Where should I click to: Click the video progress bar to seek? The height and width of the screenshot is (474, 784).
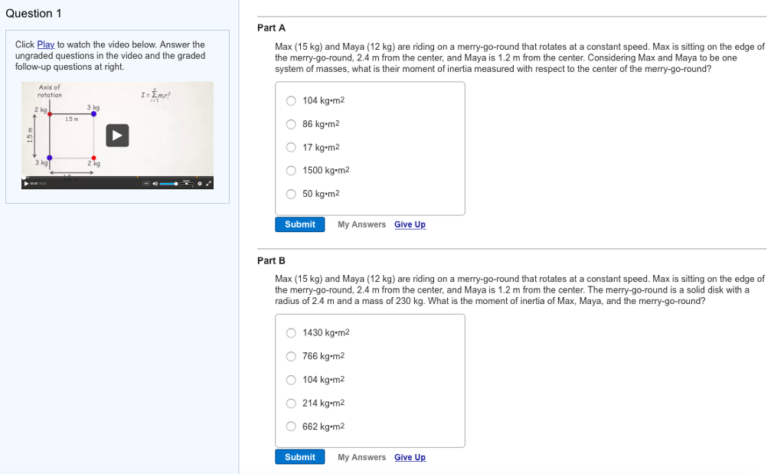[115, 178]
